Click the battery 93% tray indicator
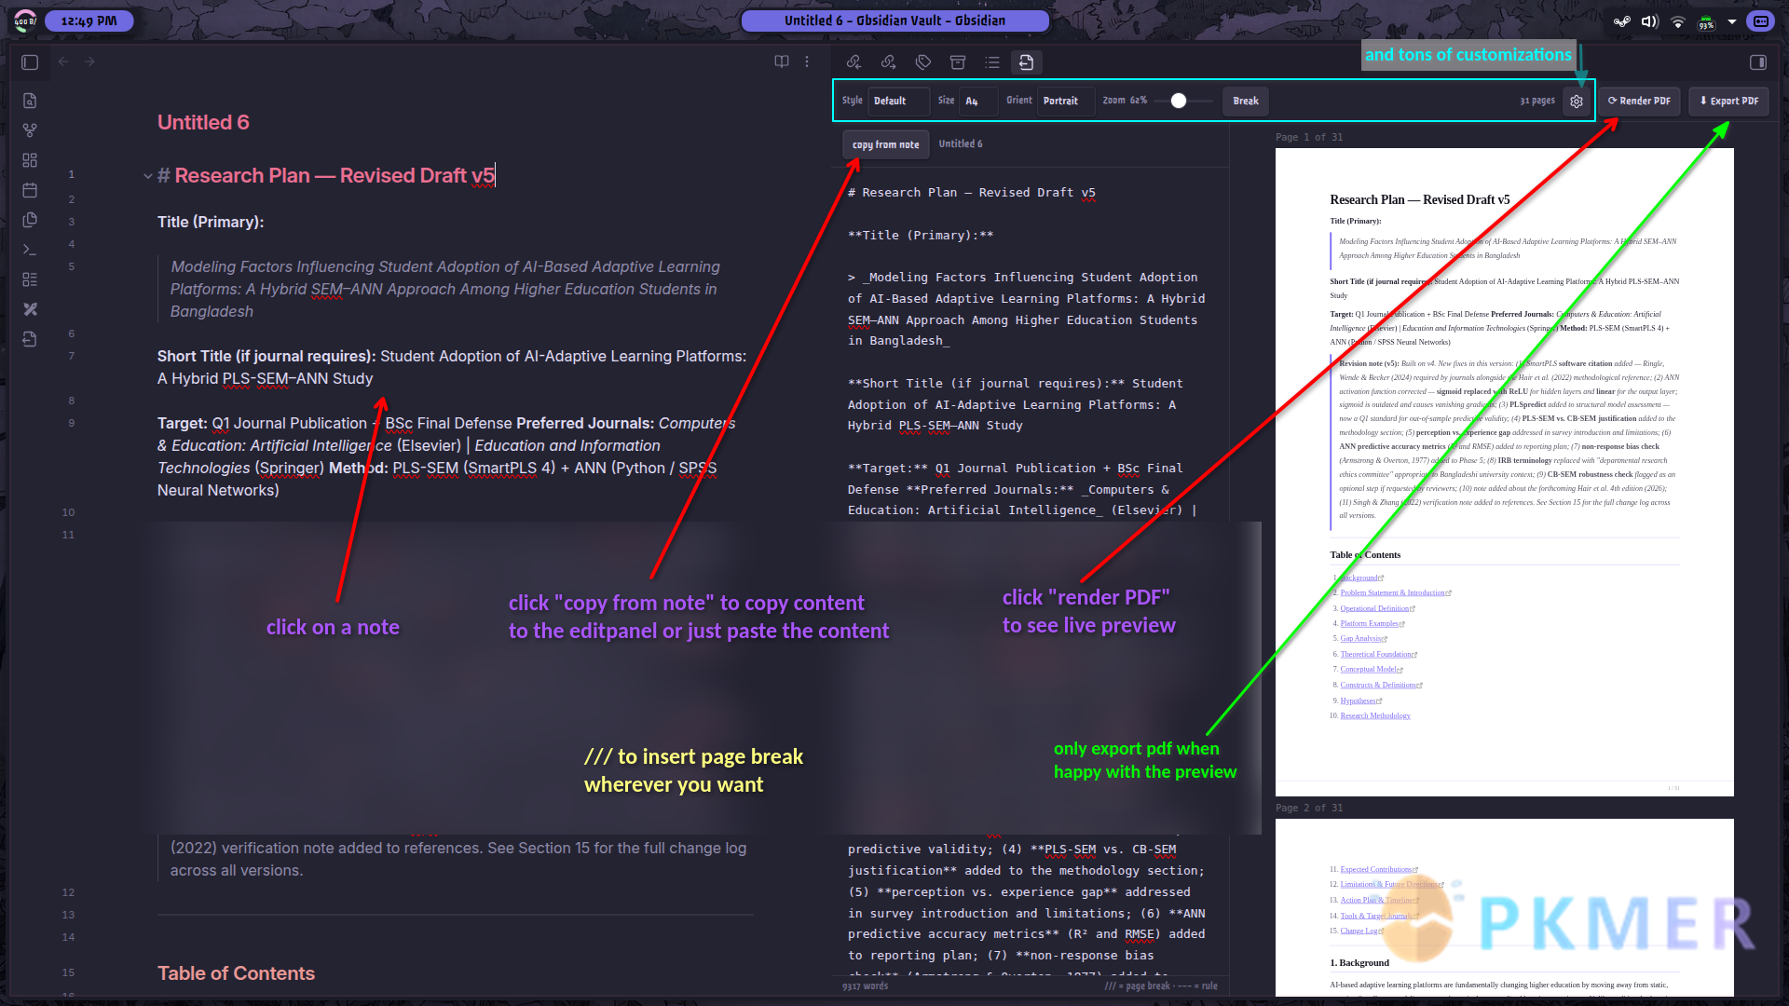The height and width of the screenshot is (1006, 1789). [x=1706, y=21]
